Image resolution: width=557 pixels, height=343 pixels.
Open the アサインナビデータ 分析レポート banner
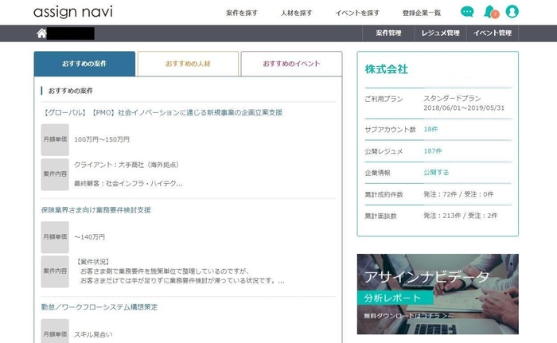(x=438, y=294)
